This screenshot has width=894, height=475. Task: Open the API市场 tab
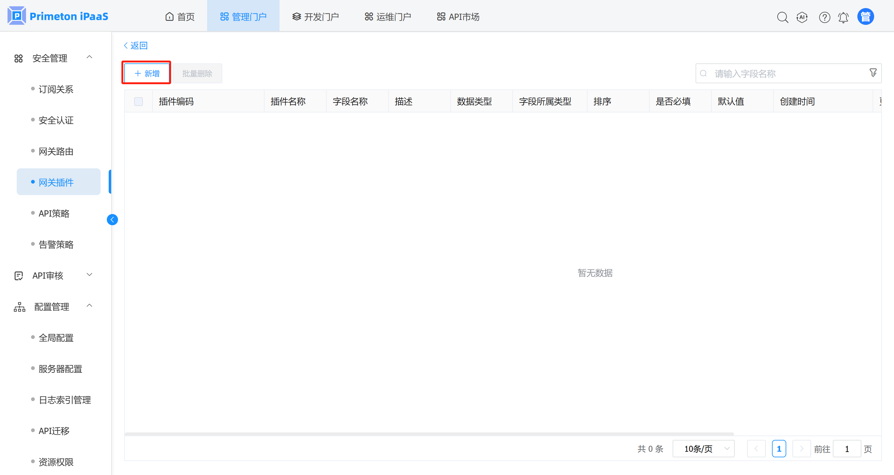click(x=458, y=17)
